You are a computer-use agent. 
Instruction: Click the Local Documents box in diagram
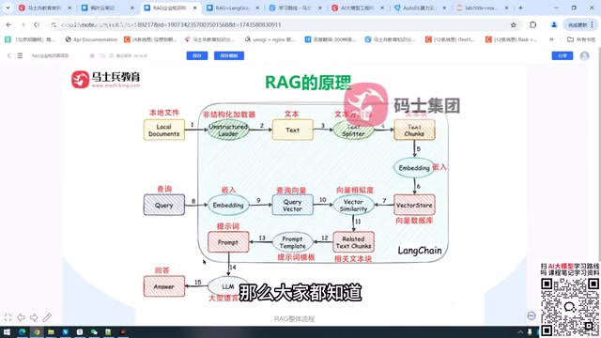tap(164, 130)
